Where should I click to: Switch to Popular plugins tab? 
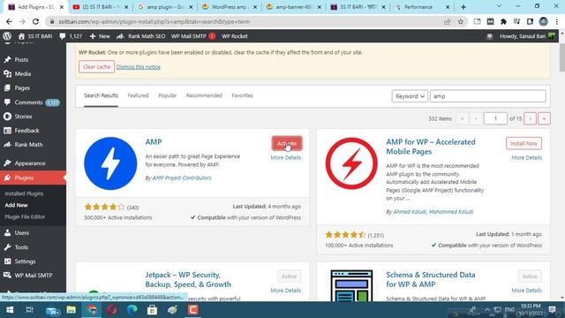(167, 95)
